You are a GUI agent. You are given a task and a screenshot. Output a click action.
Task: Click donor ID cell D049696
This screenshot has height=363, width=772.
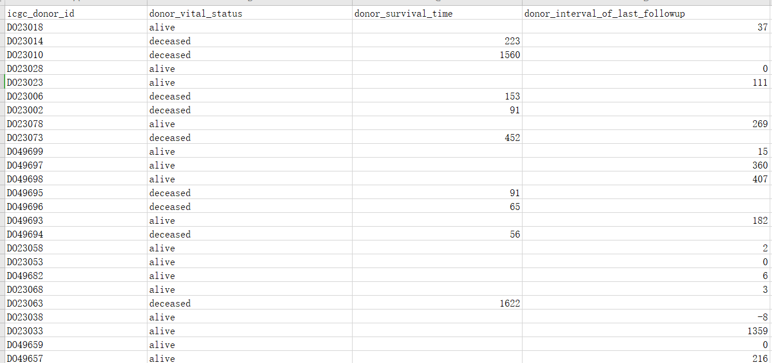pyautogui.click(x=75, y=207)
